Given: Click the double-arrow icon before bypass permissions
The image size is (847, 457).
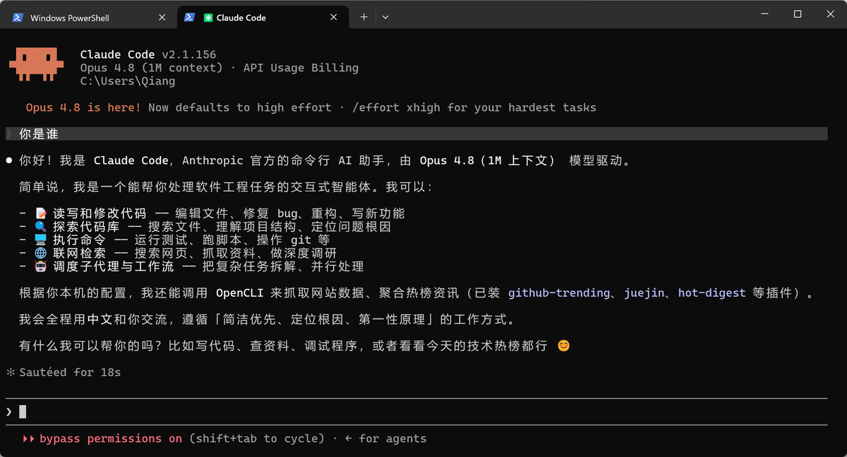Looking at the screenshot, I should (29, 439).
